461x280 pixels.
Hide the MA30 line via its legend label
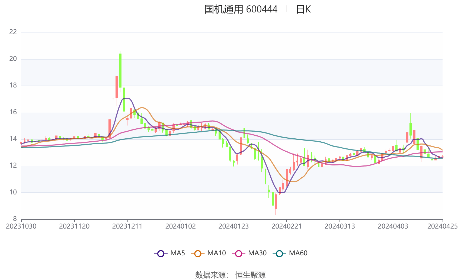click(257, 253)
